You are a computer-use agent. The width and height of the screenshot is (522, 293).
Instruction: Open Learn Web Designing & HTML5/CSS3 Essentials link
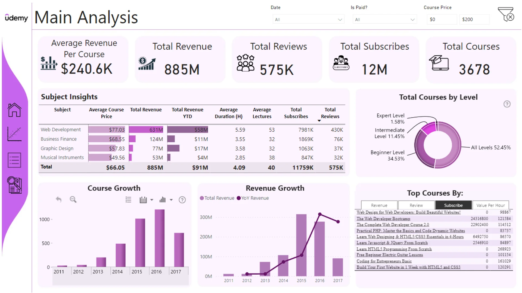tap(410, 237)
